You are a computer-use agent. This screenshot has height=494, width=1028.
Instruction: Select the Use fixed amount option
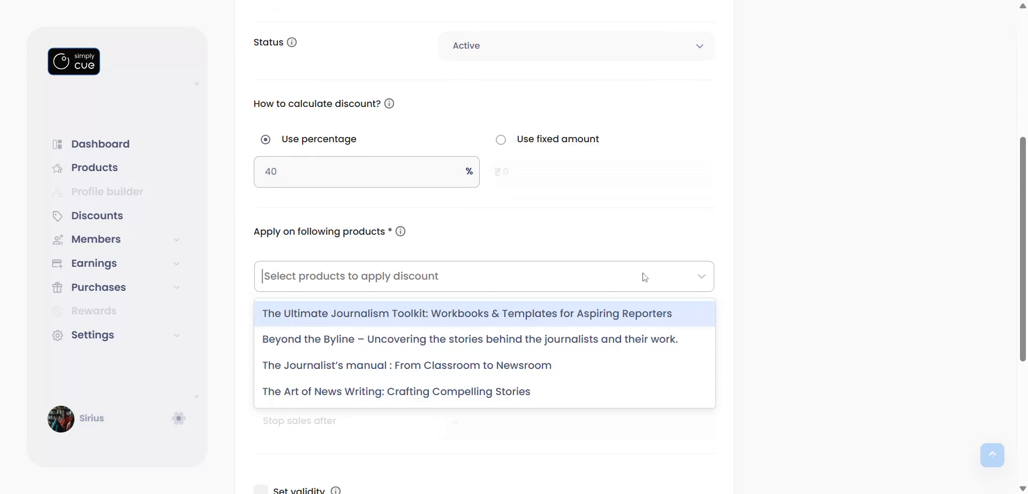(501, 140)
